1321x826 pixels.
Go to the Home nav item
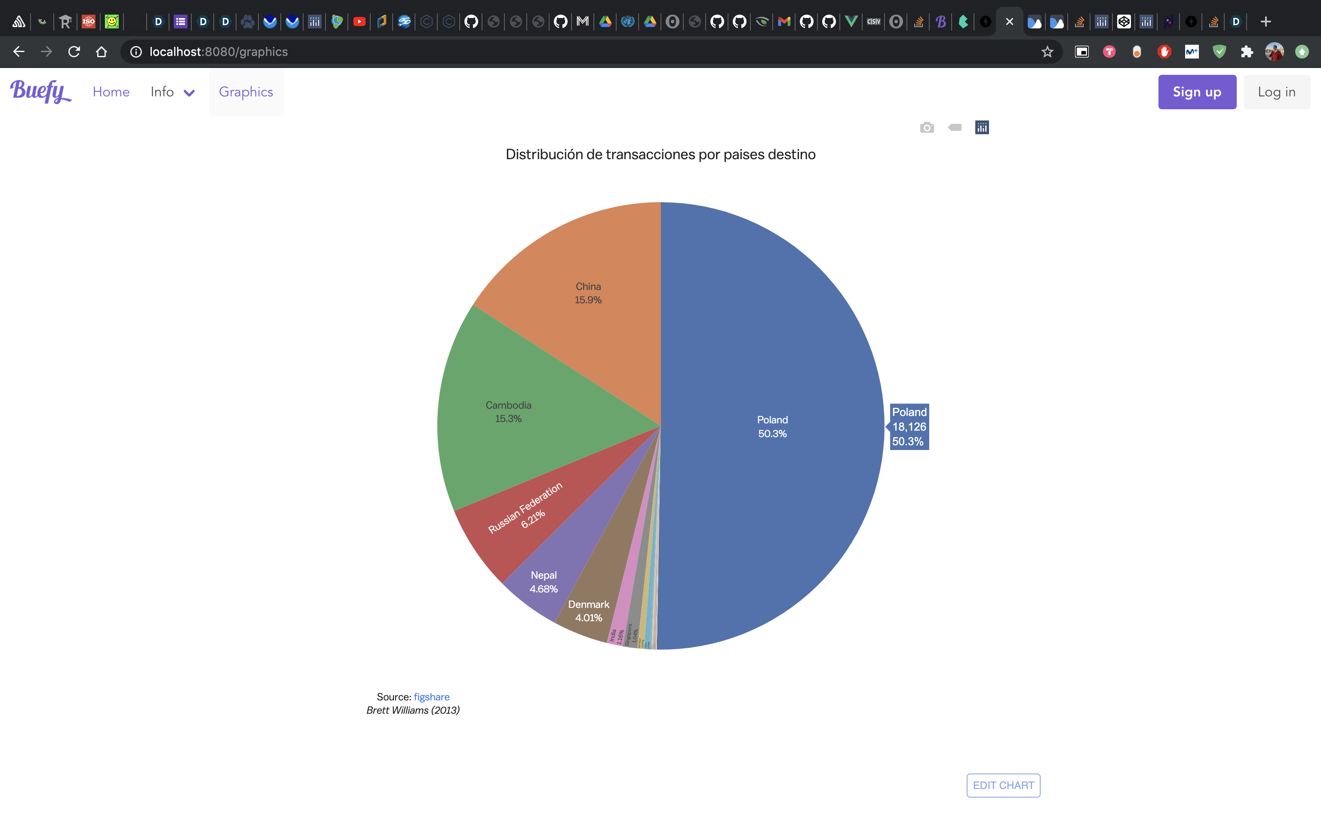click(x=111, y=92)
